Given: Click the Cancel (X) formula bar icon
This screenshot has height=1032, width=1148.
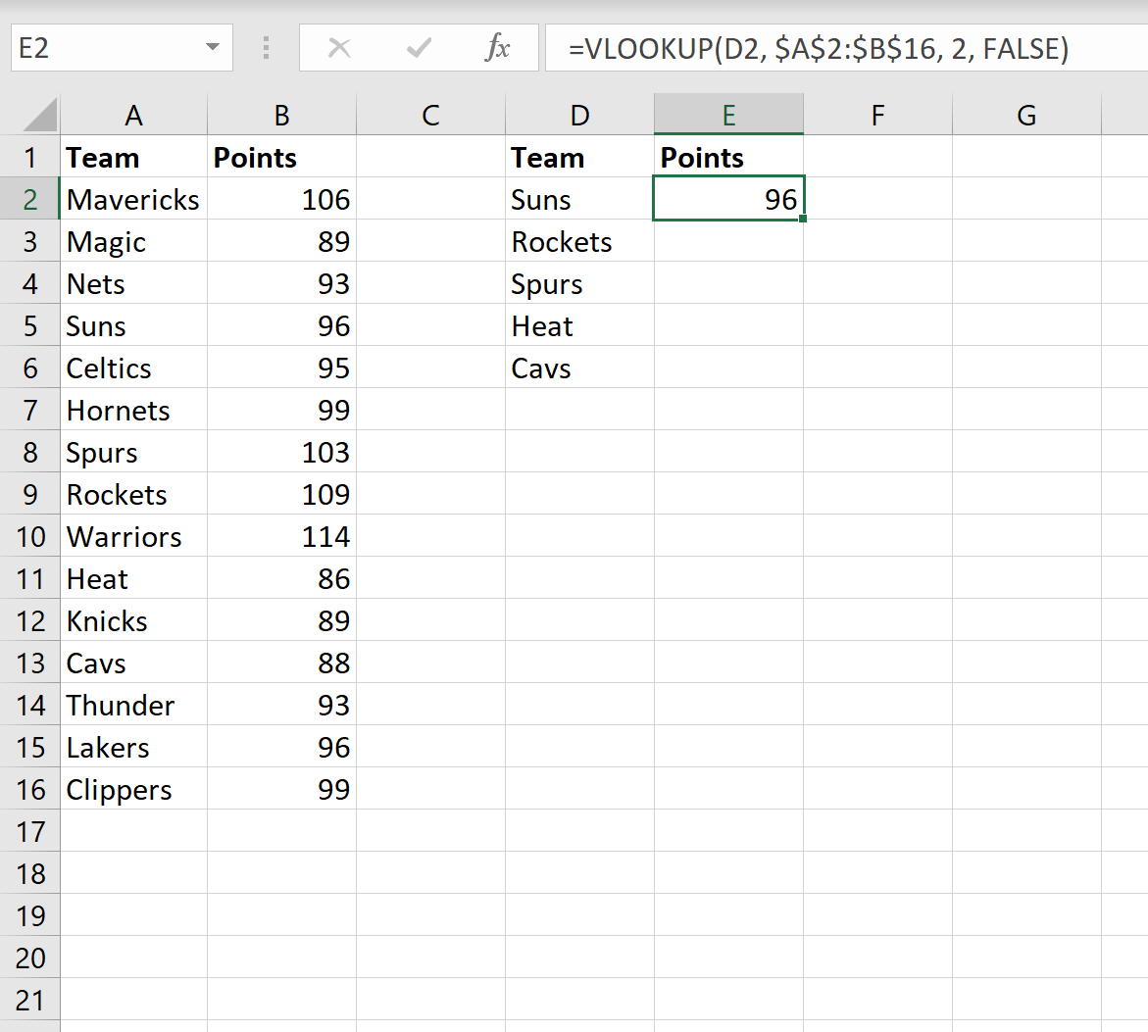Looking at the screenshot, I should [339, 48].
